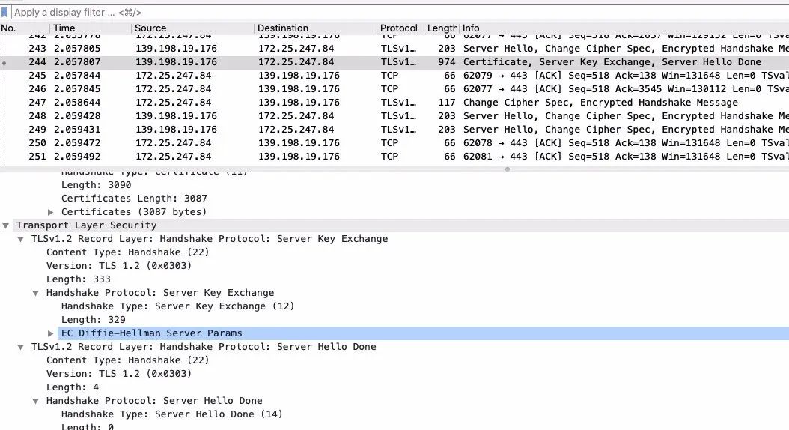789x430 pixels.
Task: Select the Length: 329 field
Action: coord(93,320)
